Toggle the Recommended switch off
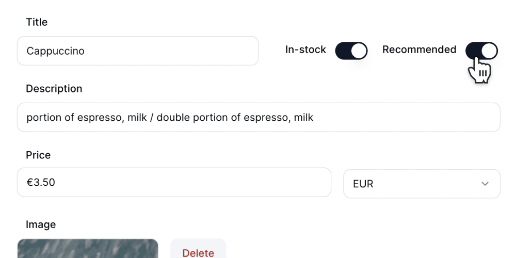Image resolution: width=516 pixels, height=258 pixels. (x=481, y=51)
